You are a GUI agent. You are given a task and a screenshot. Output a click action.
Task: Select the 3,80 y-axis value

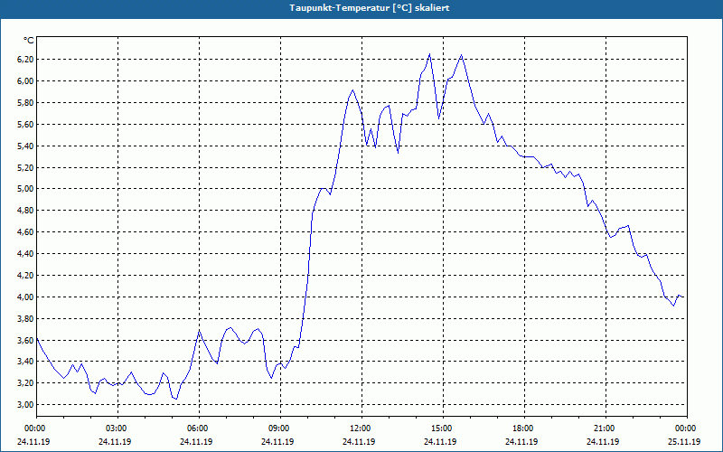pos(25,319)
